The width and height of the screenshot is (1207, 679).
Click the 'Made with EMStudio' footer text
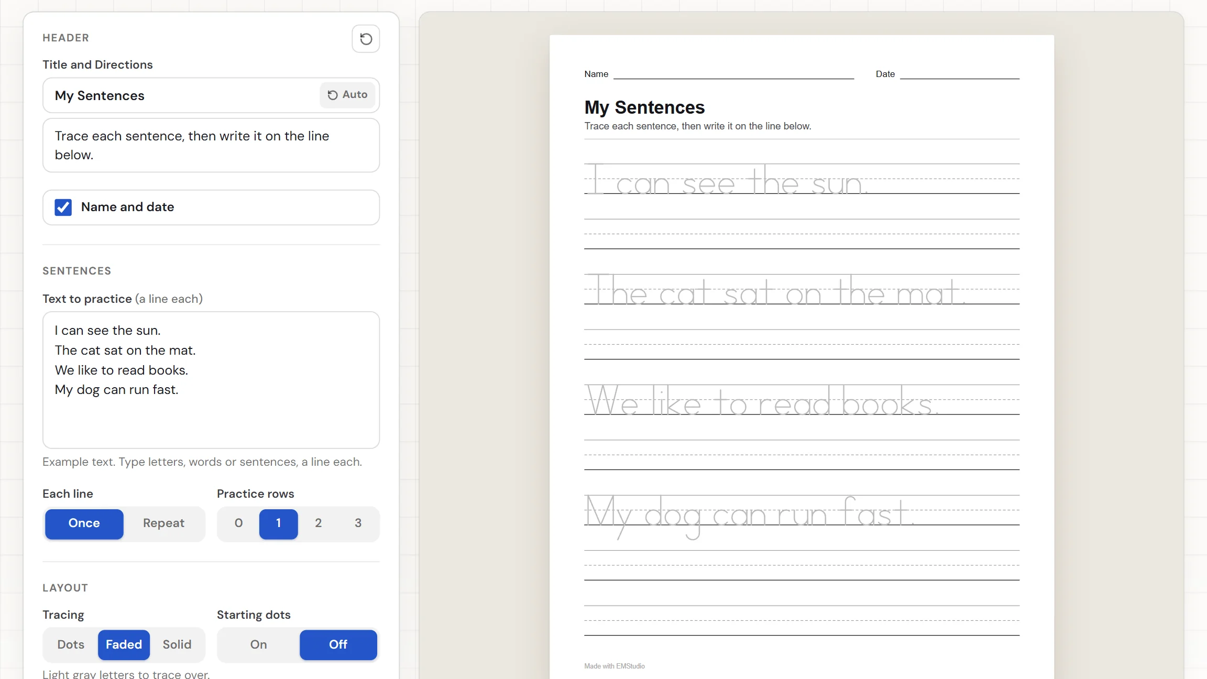615,666
